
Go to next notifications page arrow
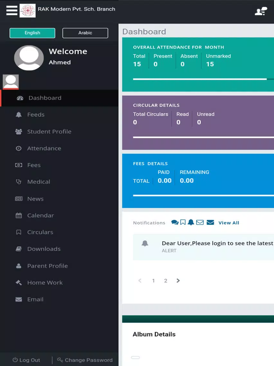178,281
